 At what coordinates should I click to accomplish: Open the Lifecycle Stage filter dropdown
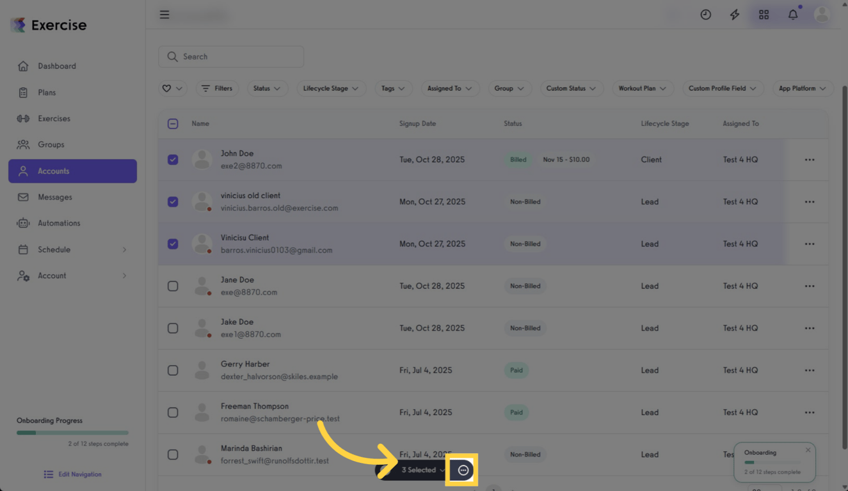[331, 88]
